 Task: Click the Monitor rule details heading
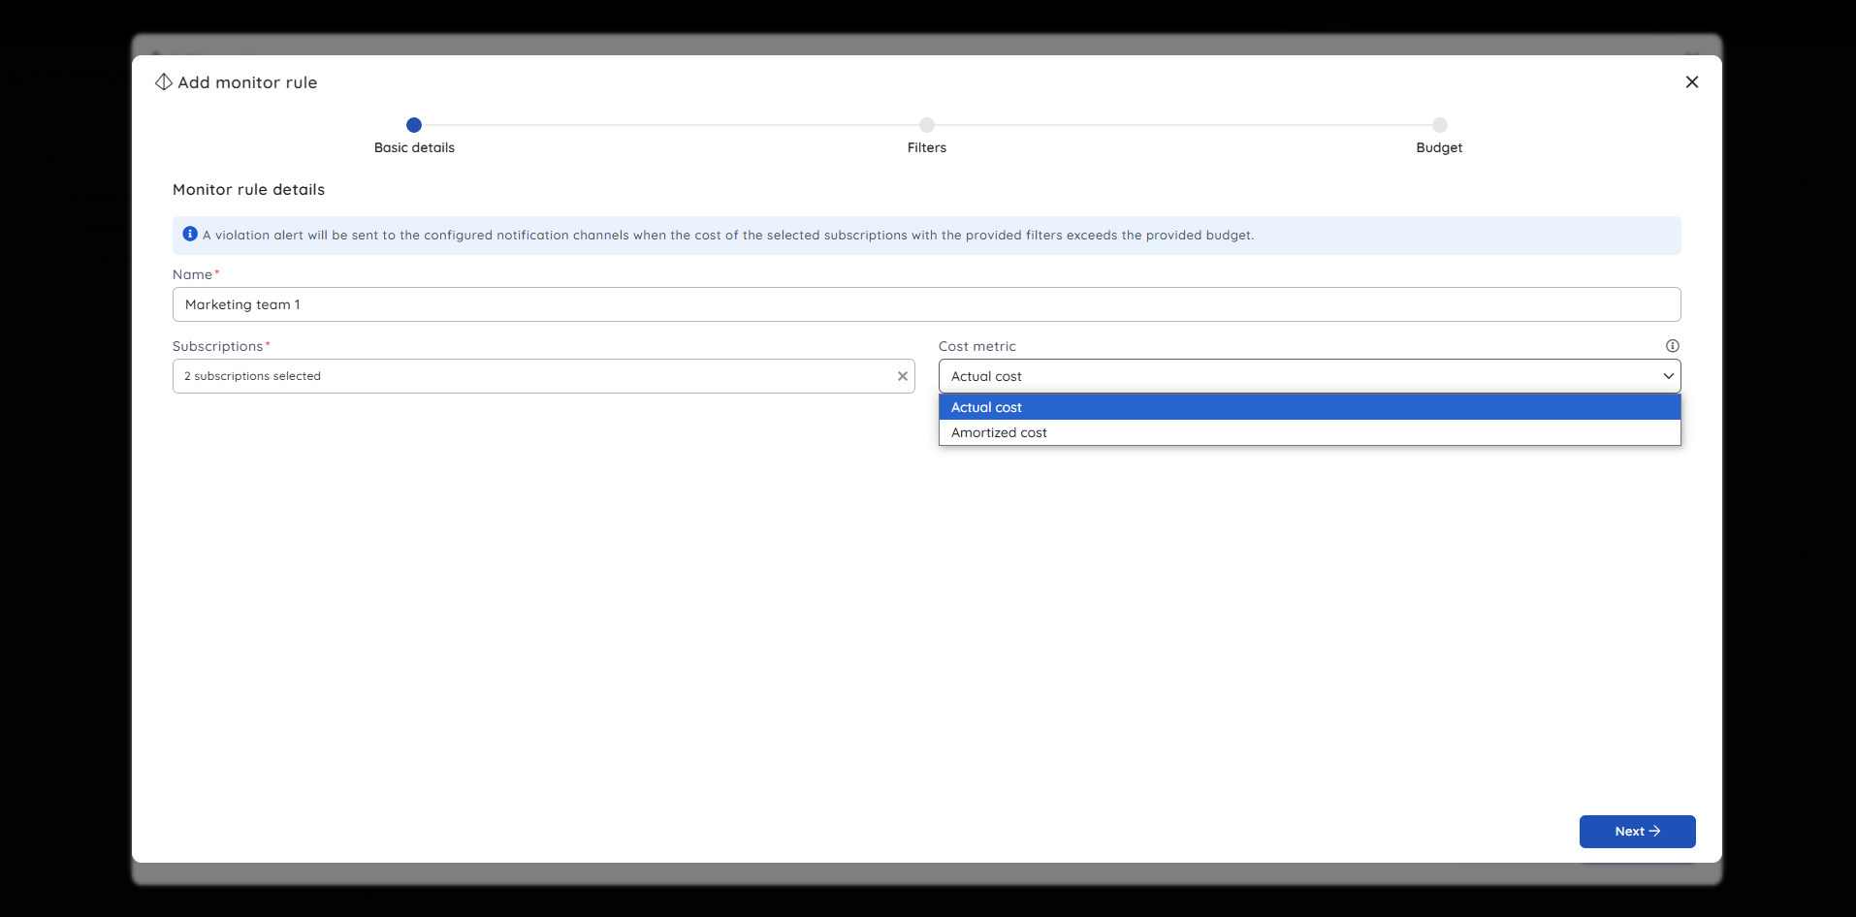[248, 190]
